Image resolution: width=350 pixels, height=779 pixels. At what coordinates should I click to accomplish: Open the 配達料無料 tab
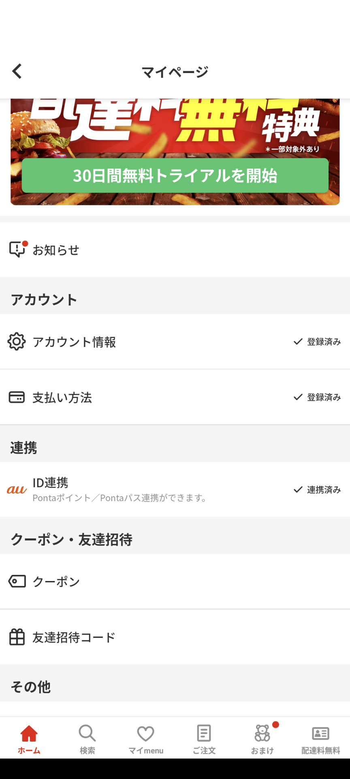(x=320, y=739)
